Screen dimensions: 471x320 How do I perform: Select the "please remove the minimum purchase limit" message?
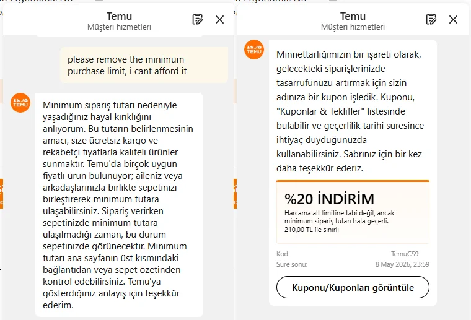coord(144,65)
